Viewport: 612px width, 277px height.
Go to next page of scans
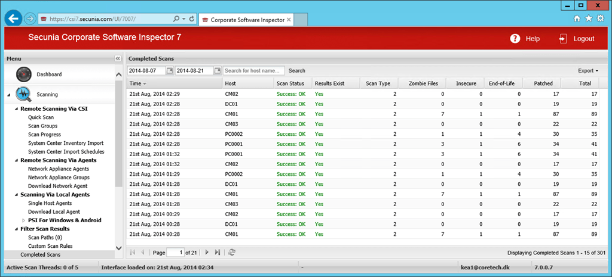pyautogui.click(x=207, y=253)
